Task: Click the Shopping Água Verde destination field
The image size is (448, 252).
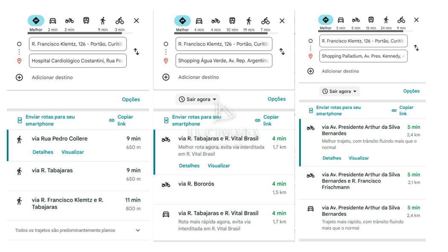Action: 224,61
